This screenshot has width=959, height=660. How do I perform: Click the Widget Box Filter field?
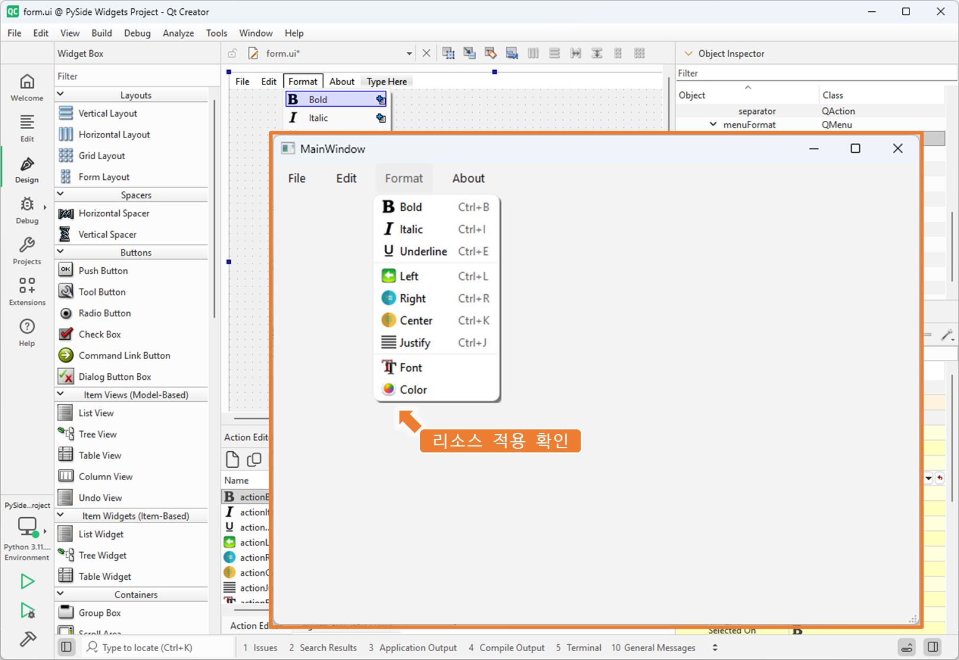[x=137, y=76]
